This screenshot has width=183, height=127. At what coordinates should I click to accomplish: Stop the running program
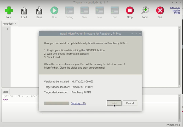130,12
